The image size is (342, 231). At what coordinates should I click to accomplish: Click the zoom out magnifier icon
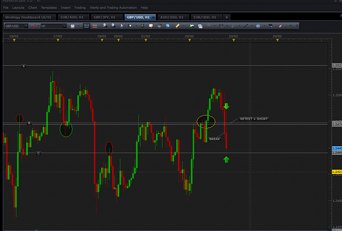pos(113,26)
